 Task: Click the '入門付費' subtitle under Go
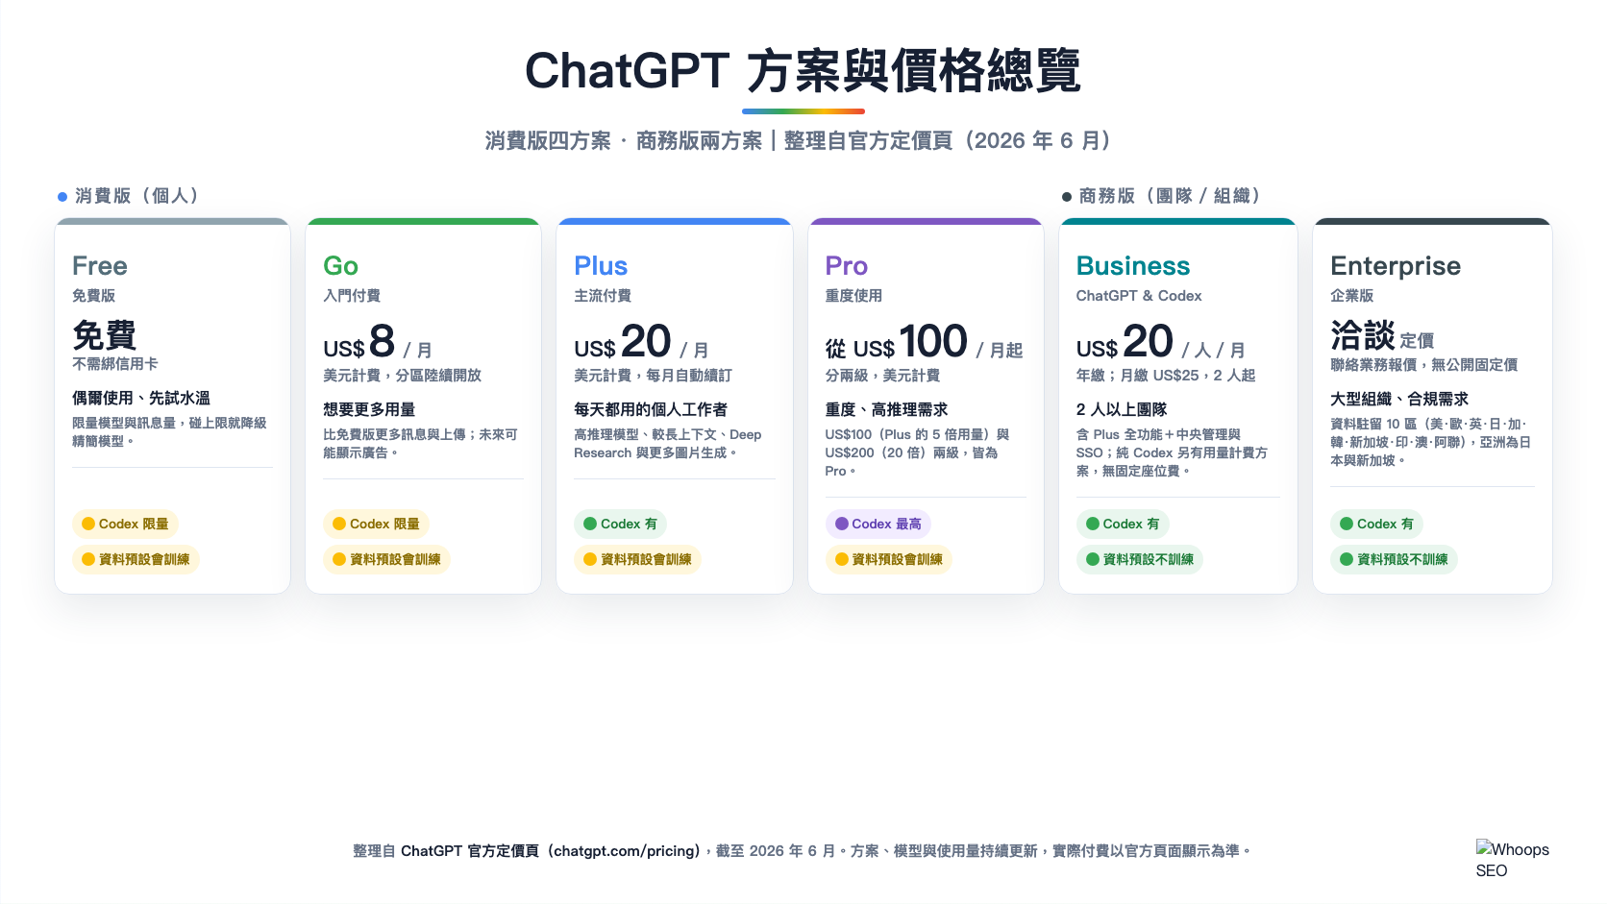[352, 296]
